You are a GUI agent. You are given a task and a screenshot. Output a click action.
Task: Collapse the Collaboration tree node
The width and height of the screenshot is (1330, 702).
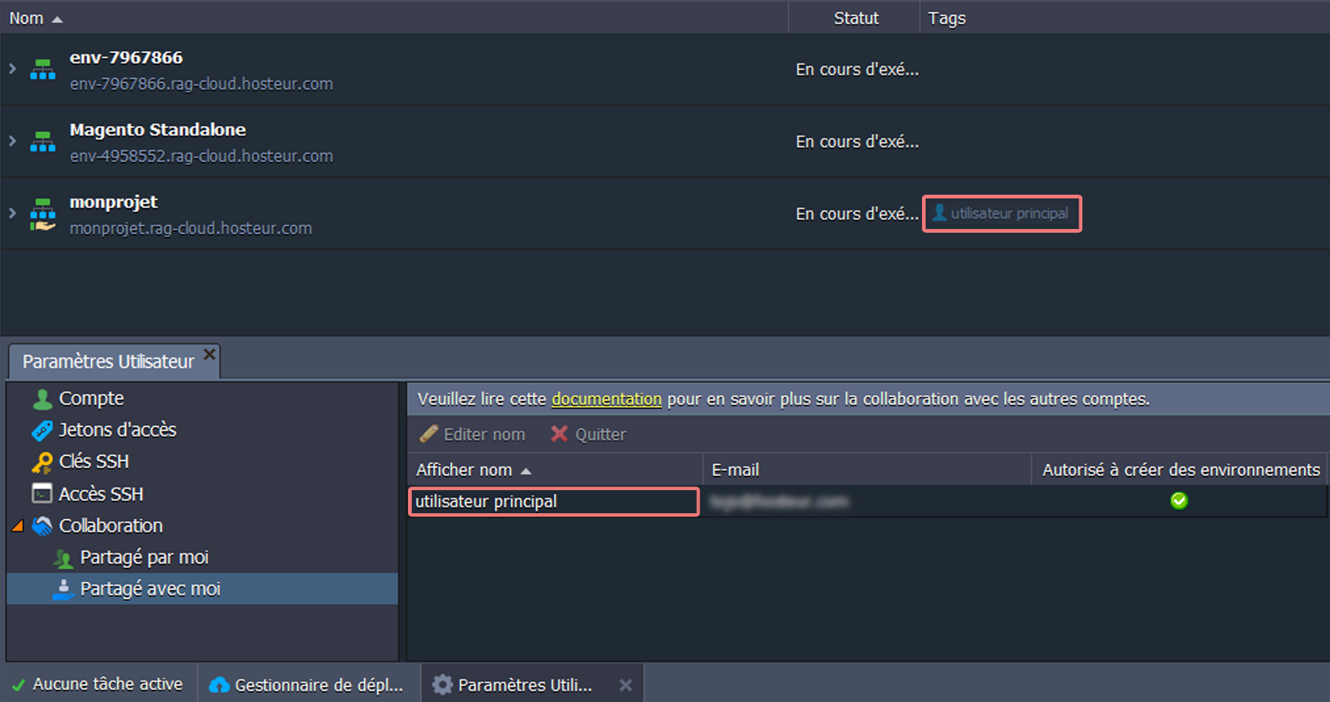pyautogui.click(x=17, y=526)
